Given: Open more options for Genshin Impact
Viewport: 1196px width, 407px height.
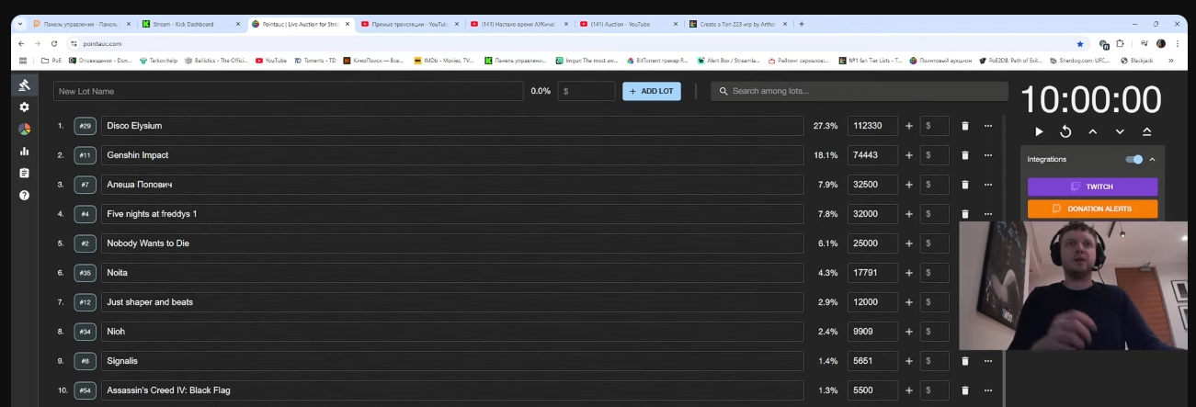Looking at the screenshot, I should pyautogui.click(x=988, y=155).
